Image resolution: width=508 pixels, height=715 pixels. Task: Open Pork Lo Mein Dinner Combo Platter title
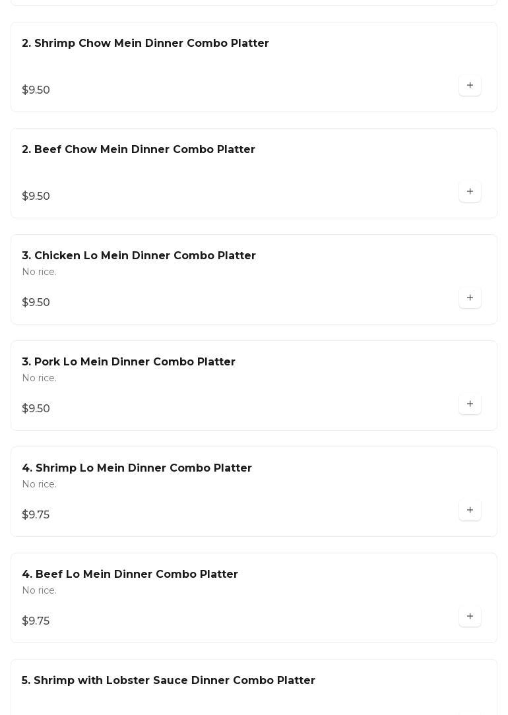(x=129, y=362)
